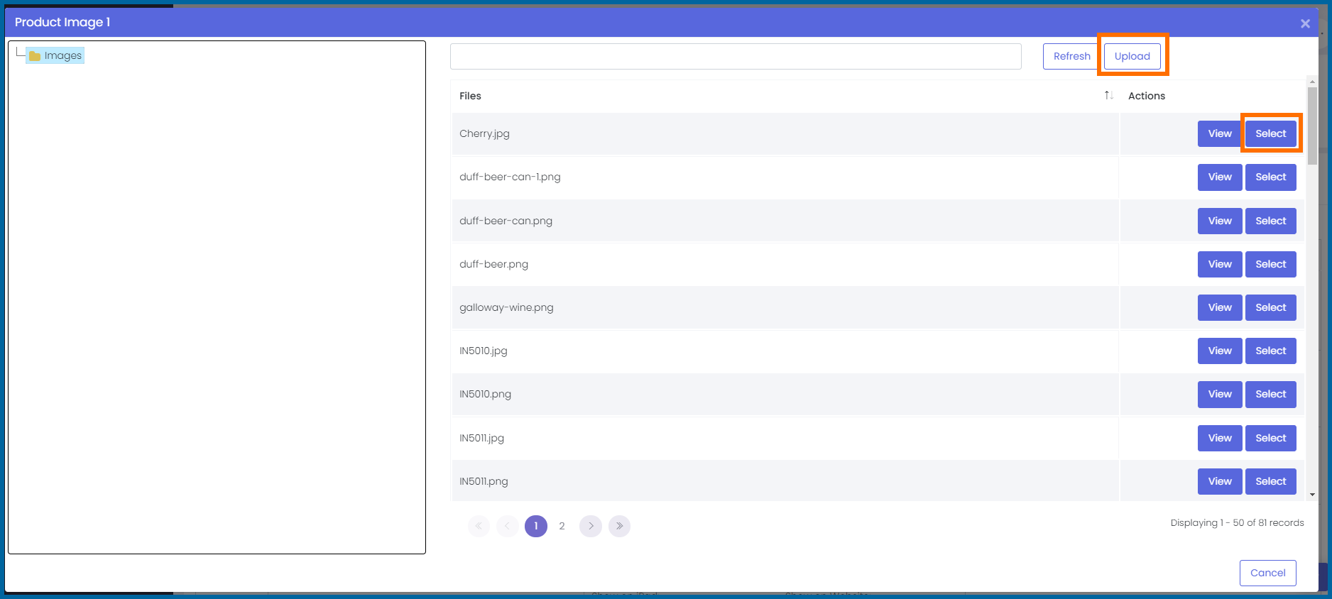View duff-beer-can-1.png
The image size is (1332, 599).
[1220, 177]
